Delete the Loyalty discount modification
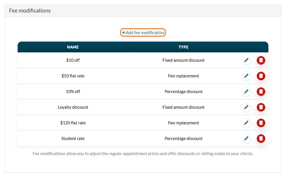The image size is (286, 177). click(261, 107)
